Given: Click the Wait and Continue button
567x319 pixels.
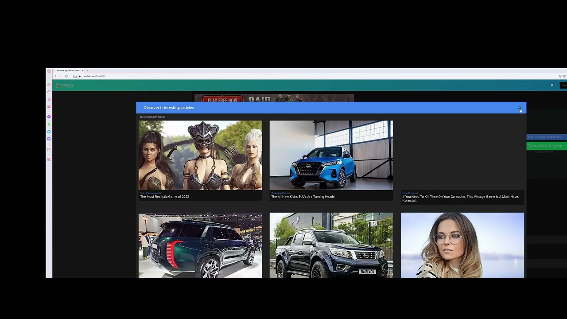Looking at the screenshot, I should pos(547,137).
